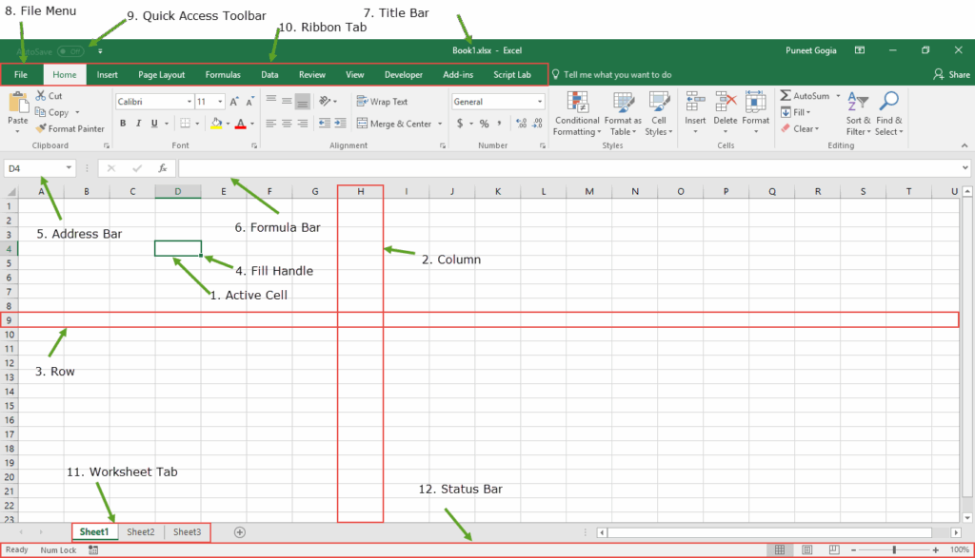Click the Cut scissors icon
This screenshot has height=558, width=975.
pyautogui.click(x=40, y=96)
